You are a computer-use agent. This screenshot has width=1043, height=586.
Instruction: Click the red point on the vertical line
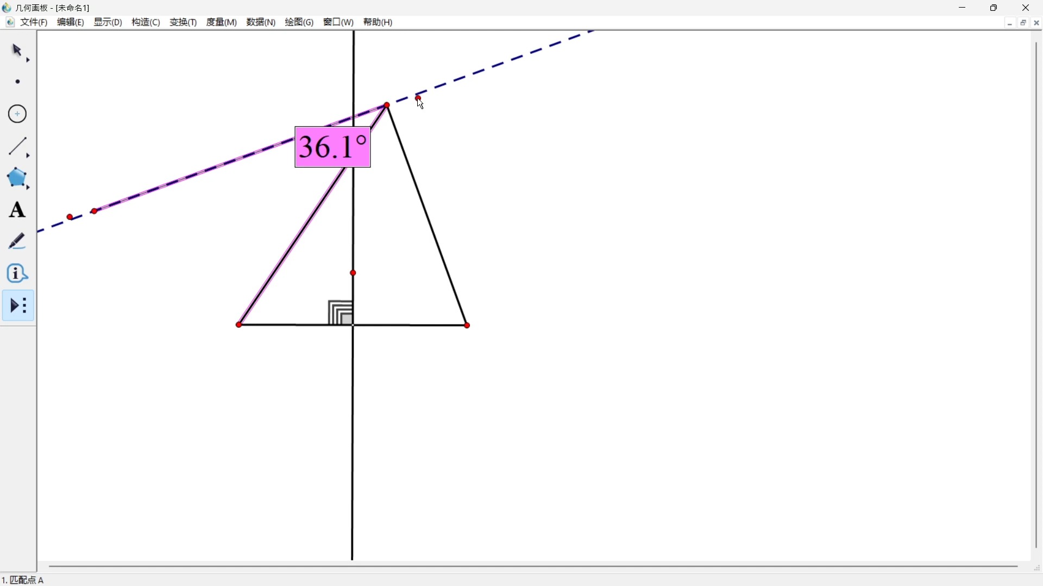pyautogui.click(x=354, y=273)
